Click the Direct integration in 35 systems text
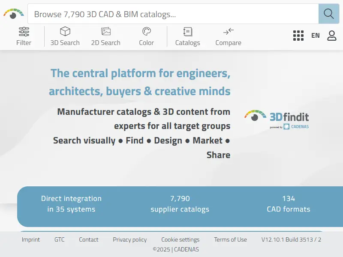The width and height of the screenshot is (343, 257). 71,204
